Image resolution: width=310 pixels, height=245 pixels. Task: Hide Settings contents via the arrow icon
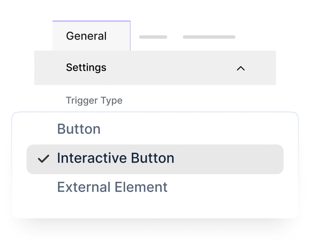coord(241,68)
